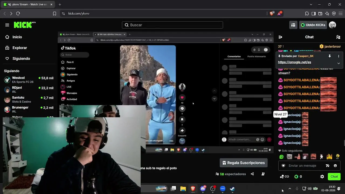Image resolution: width=345 pixels, height=194 pixels.
Task: Open the Brave browser main menu
Action: point(340,13)
